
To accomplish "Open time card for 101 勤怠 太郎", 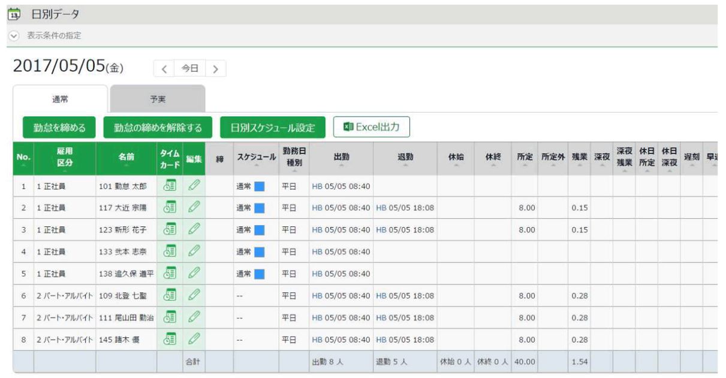I will click(168, 186).
